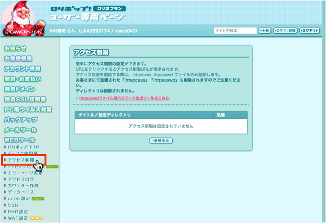This screenshot has height=223, width=326.
Task: Click the ユーザー専用ページ header title
Action: tap(87, 17)
